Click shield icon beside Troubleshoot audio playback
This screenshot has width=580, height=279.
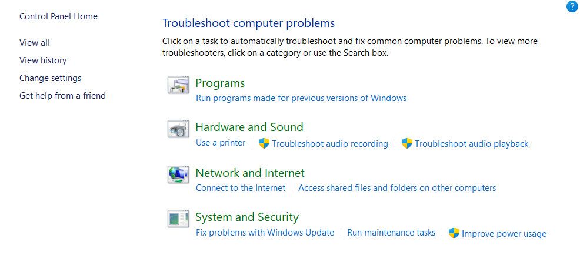click(407, 143)
